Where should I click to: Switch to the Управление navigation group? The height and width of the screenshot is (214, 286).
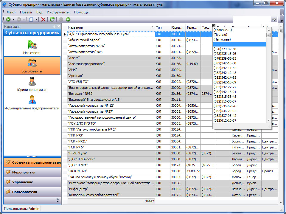[32, 182]
